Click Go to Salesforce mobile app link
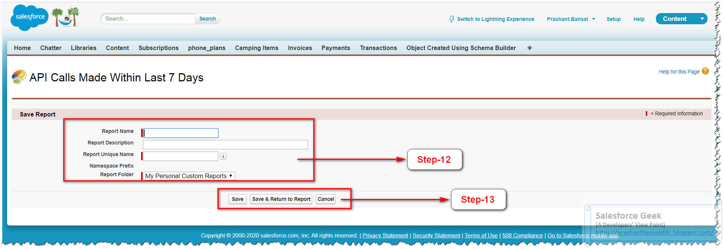This screenshot has width=724, height=249. tap(583, 236)
